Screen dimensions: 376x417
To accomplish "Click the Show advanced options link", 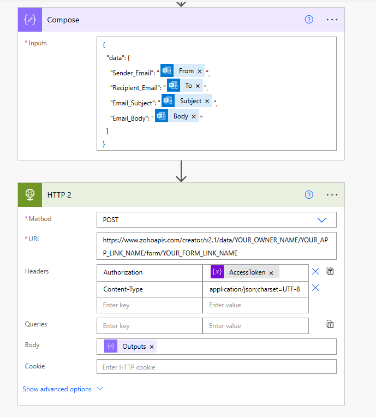I will point(57,389).
